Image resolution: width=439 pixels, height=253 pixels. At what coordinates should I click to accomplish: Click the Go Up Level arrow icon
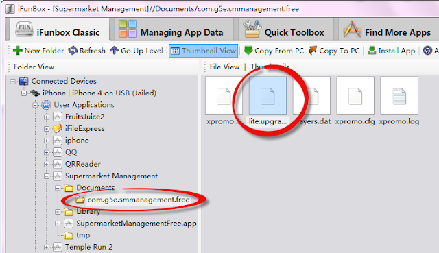coord(115,51)
